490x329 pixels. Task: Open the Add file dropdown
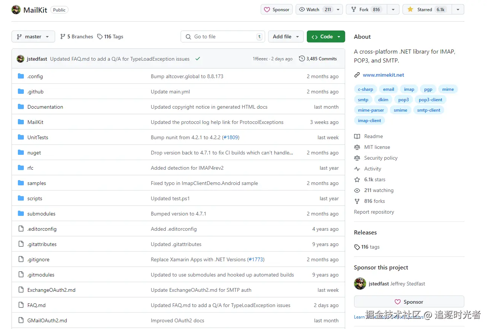[x=286, y=36]
